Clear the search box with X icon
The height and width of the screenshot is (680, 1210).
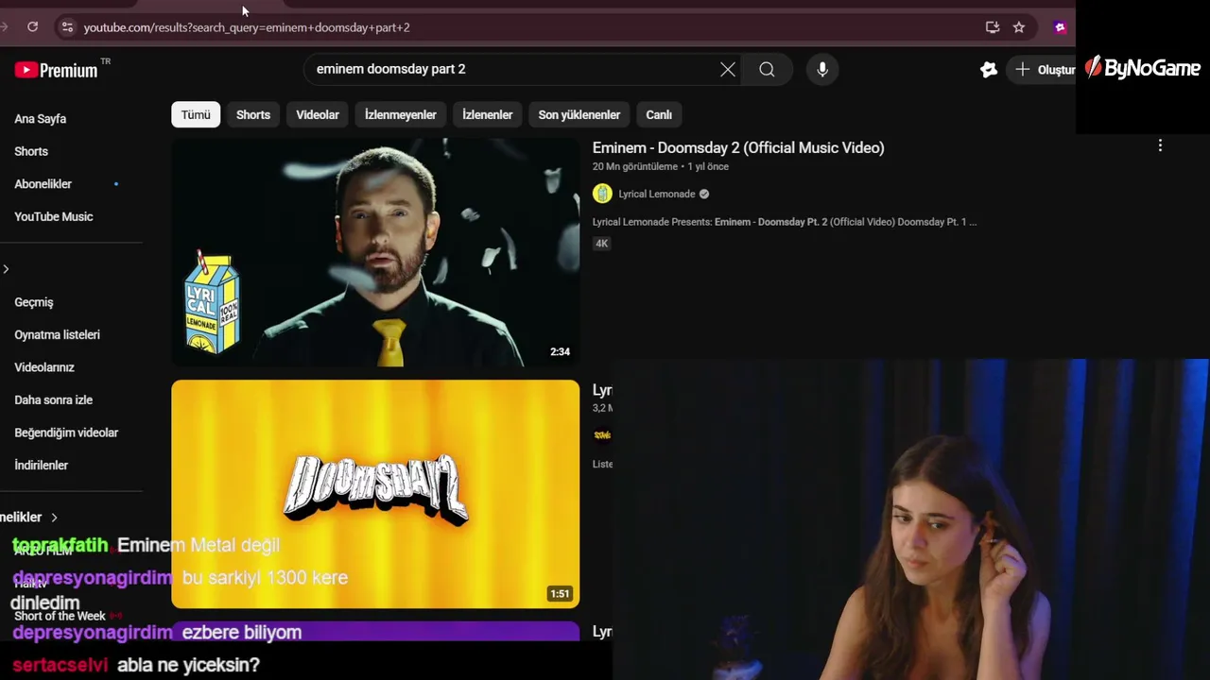coord(728,69)
